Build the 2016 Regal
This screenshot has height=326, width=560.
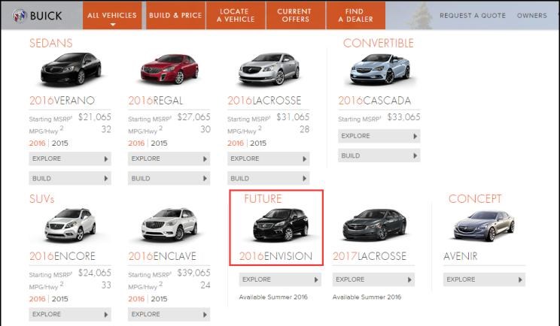(169, 178)
